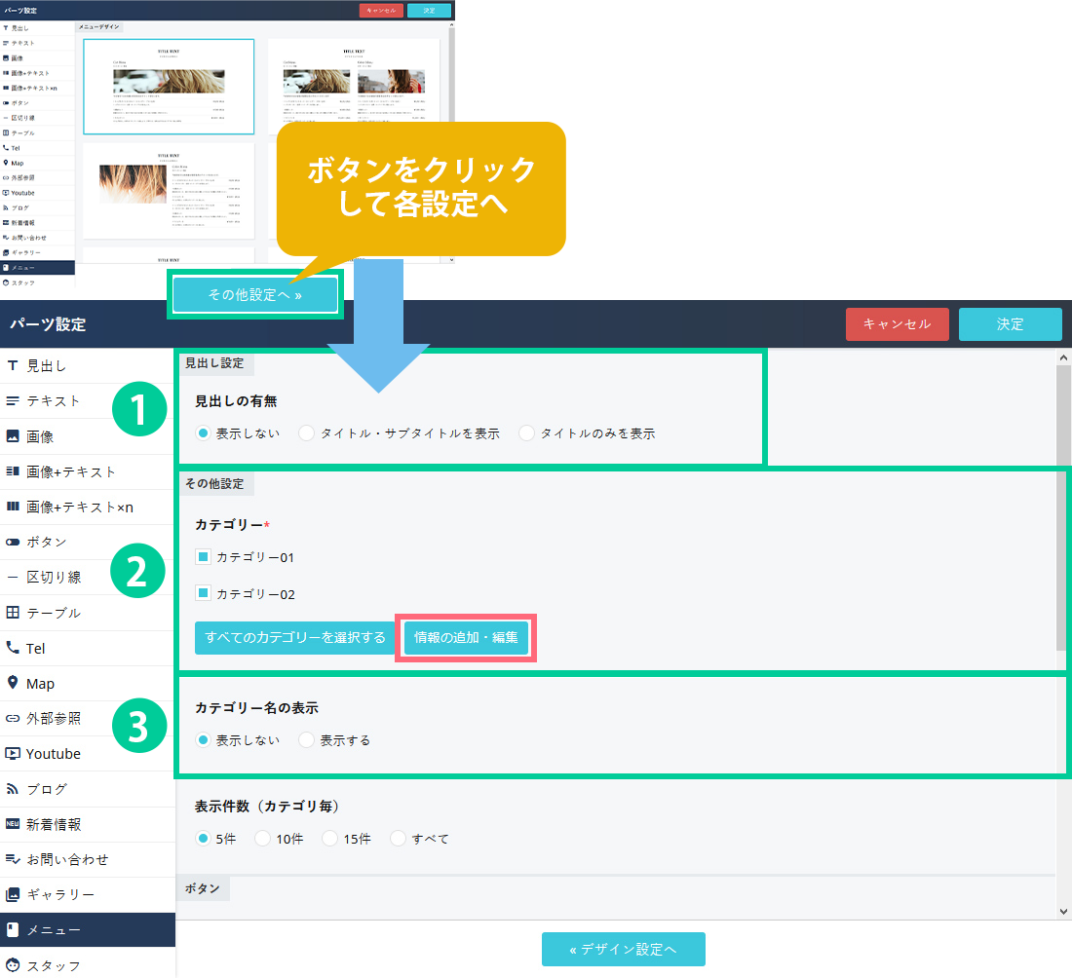1072x978 pixels.
Task: Click the 情報の追加・編集 button
Action: (x=466, y=638)
